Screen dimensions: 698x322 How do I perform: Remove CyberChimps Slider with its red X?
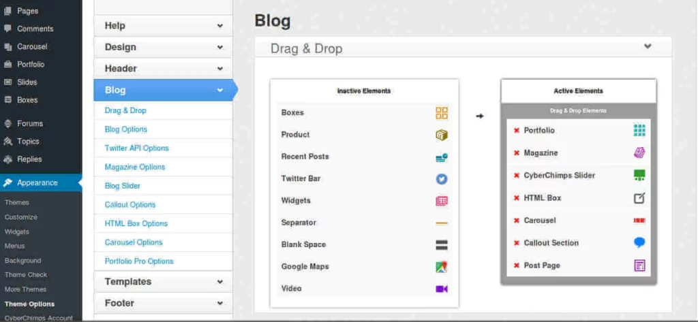pyautogui.click(x=517, y=175)
